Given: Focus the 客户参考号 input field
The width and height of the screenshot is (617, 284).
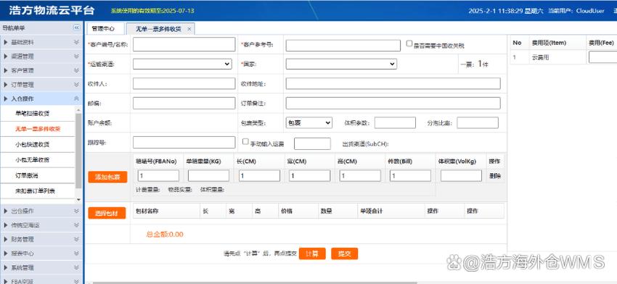Looking at the screenshot, I should click(343, 46).
